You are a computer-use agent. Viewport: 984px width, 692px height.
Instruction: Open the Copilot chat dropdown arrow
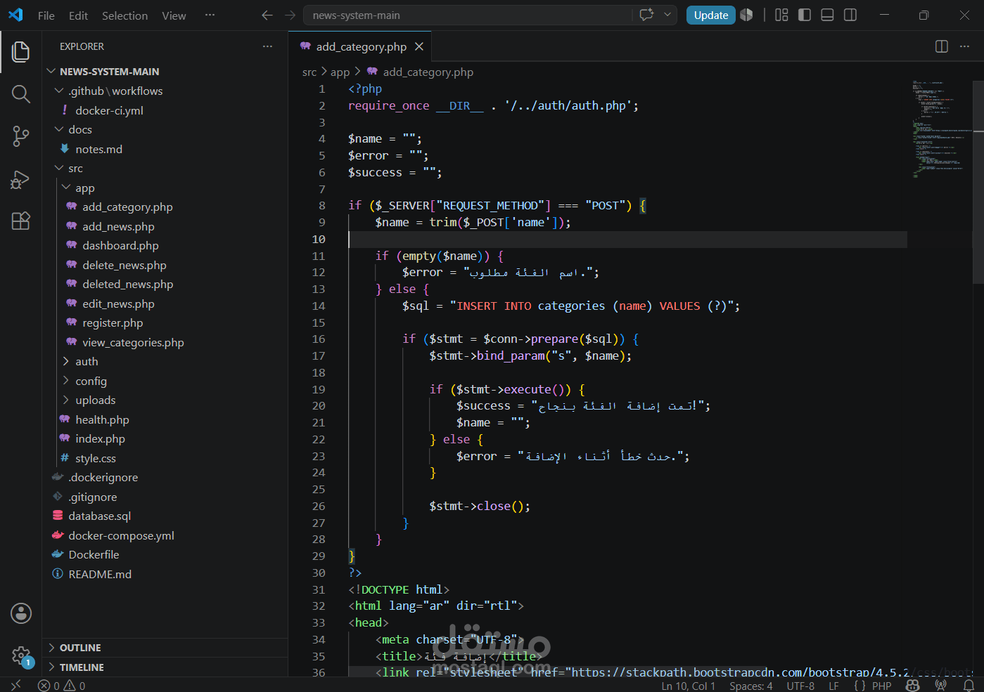(667, 15)
